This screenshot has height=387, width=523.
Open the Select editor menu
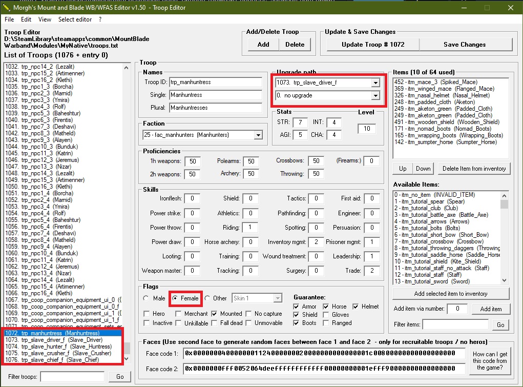click(x=75, y=19)
